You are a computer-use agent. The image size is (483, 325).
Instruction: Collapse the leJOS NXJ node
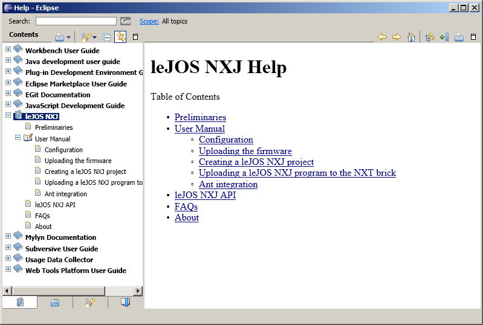[8, 115]
